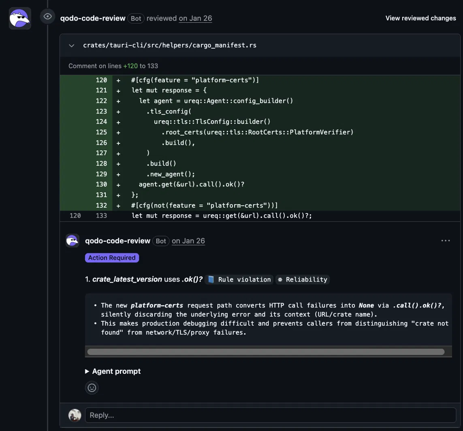Click line number 120 in added code
The image size is (463, 431).
tap(101, 80)
